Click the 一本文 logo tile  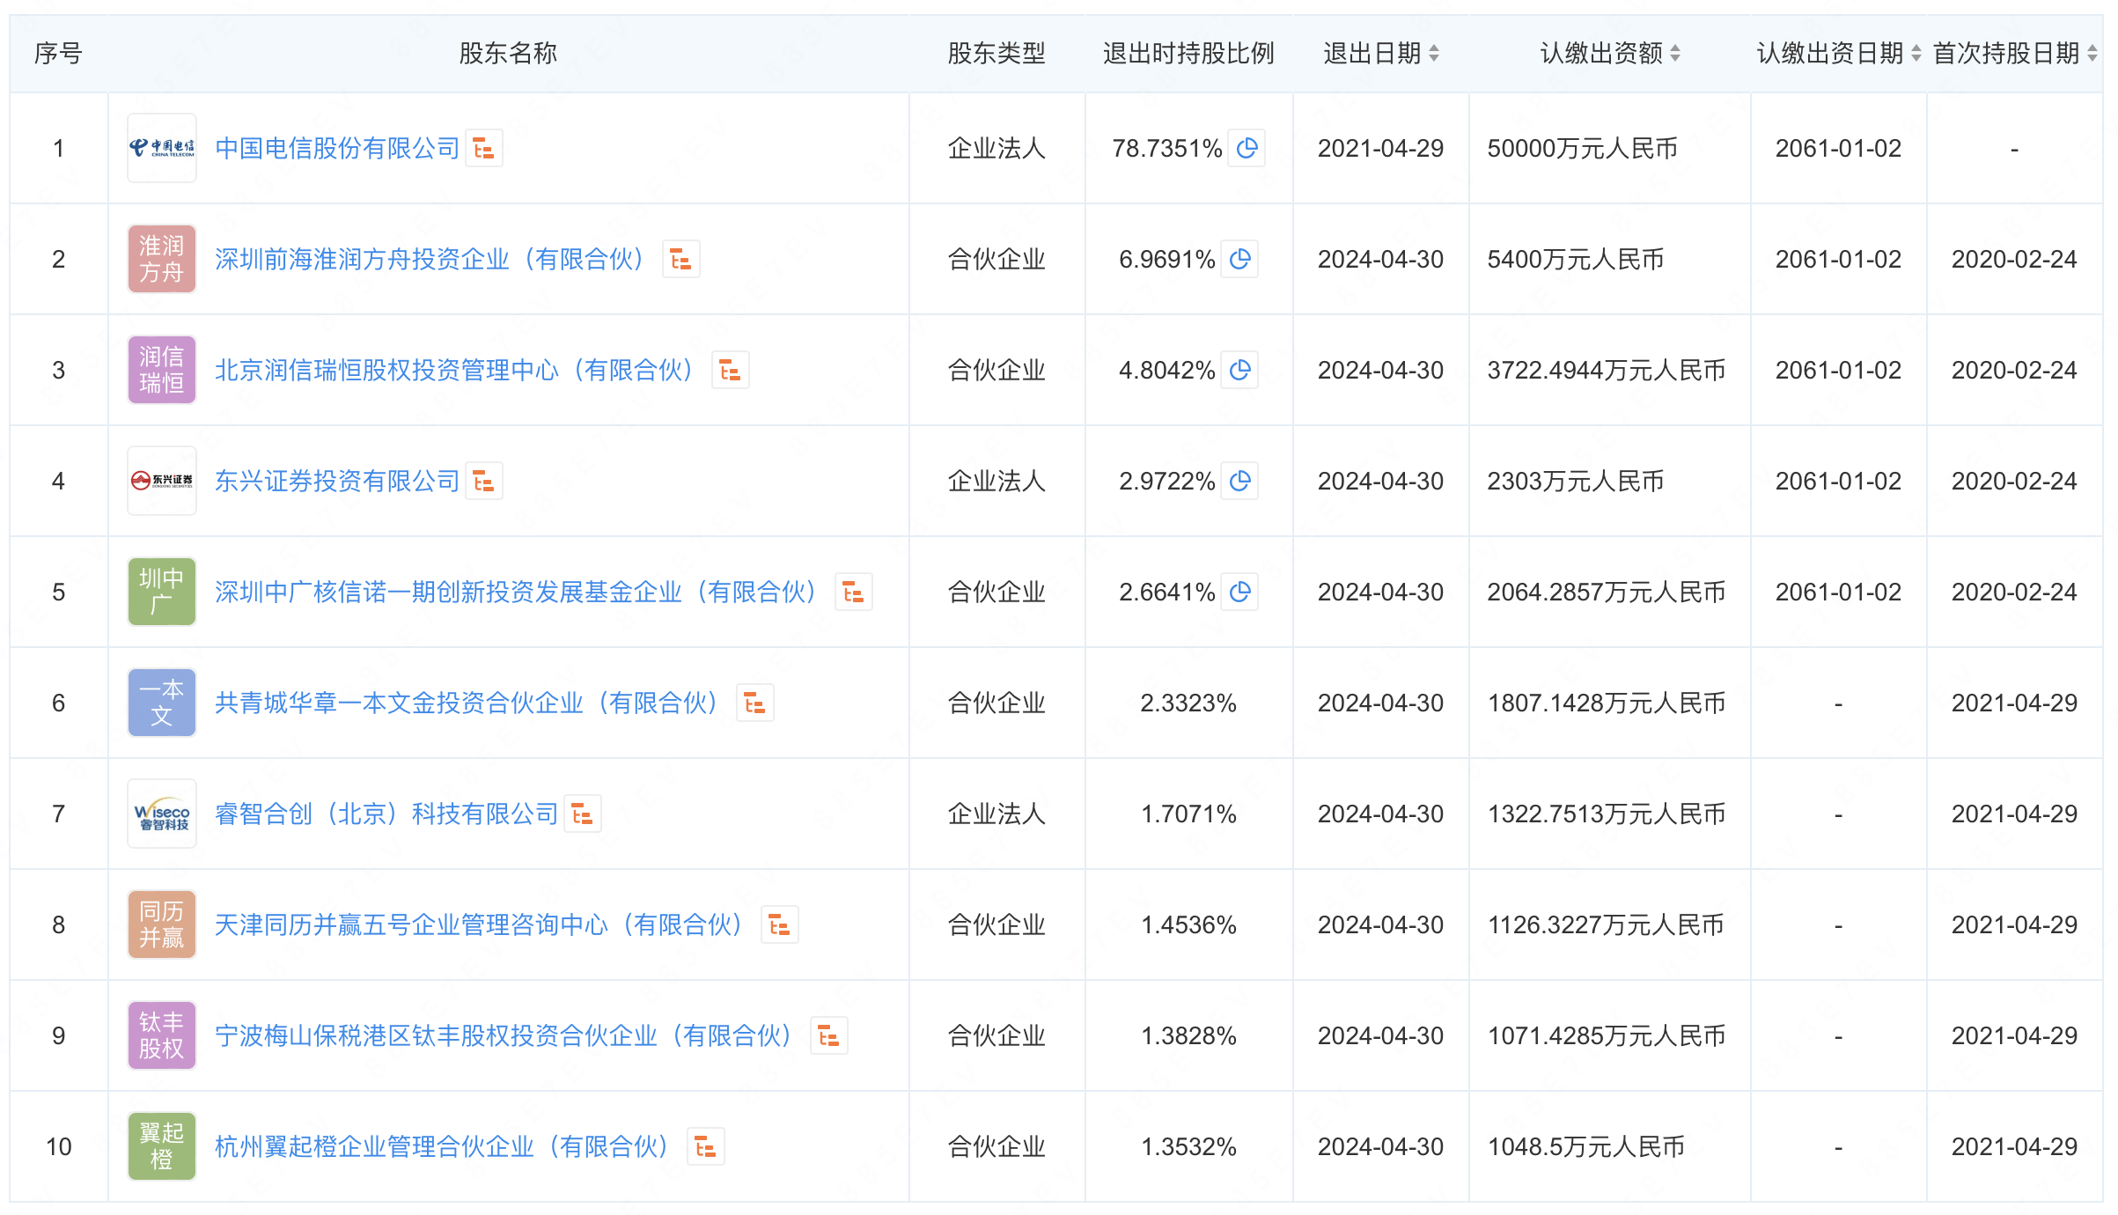(162, 703)
